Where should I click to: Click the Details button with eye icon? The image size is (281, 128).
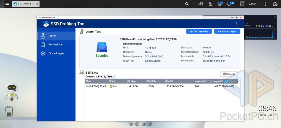(229, 74)
